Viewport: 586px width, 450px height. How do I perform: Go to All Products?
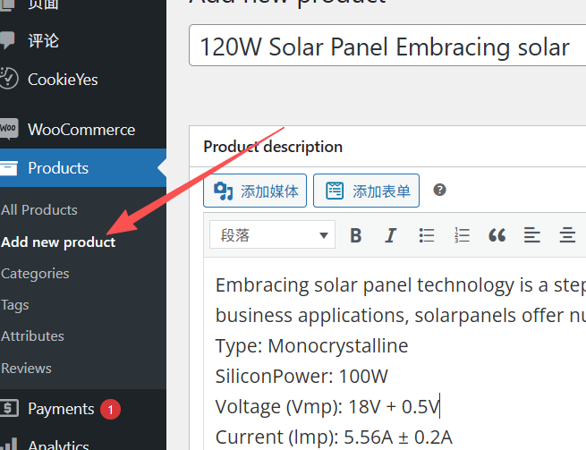pyautogui.click(x=39, y=209)
